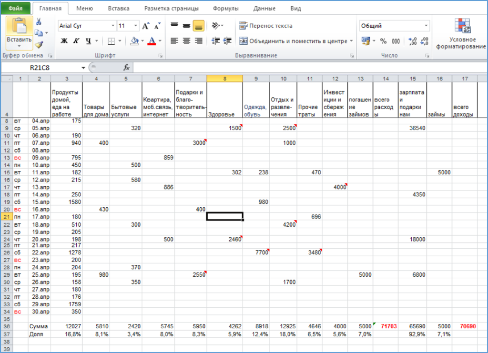This screenshot has height=353, width=488.
Task: Click the Increase decimal places icon
Action: (412, 41)
